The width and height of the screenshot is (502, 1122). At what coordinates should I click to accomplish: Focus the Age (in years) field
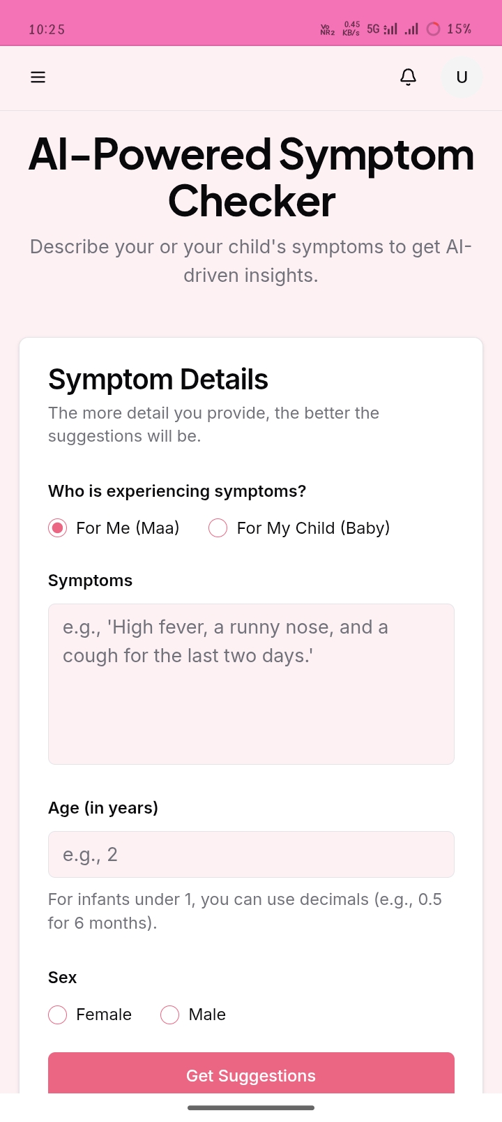(x=251, y=854)
